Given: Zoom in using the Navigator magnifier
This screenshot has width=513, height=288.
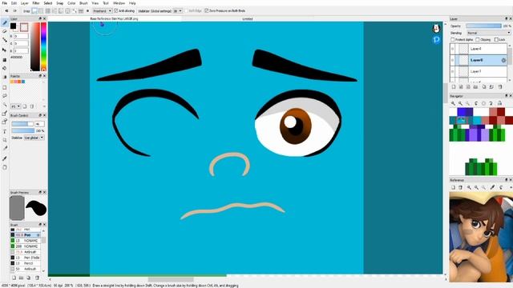Looking at the screenshot, I should point(453,103).
